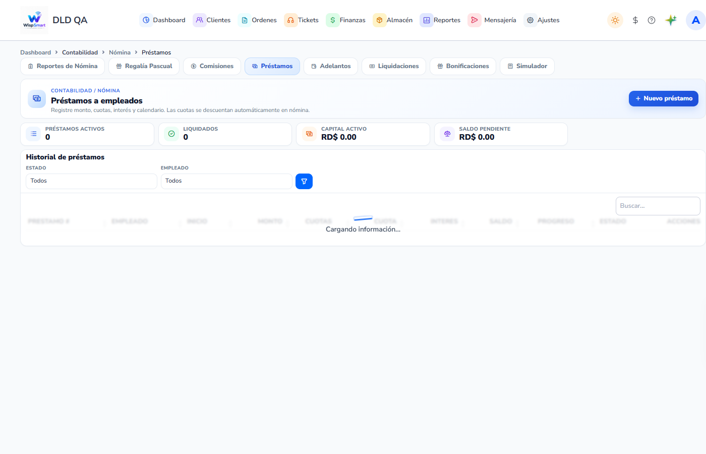Click the Capital Activo card icon
Image resolution: width=706 pixels, height=454 pixels.
coord(310,134)
